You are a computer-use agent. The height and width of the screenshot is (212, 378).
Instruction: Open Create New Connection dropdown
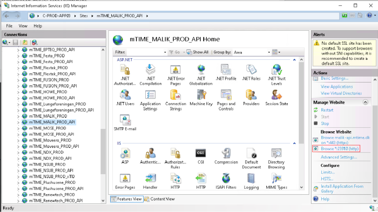point(6,43)
